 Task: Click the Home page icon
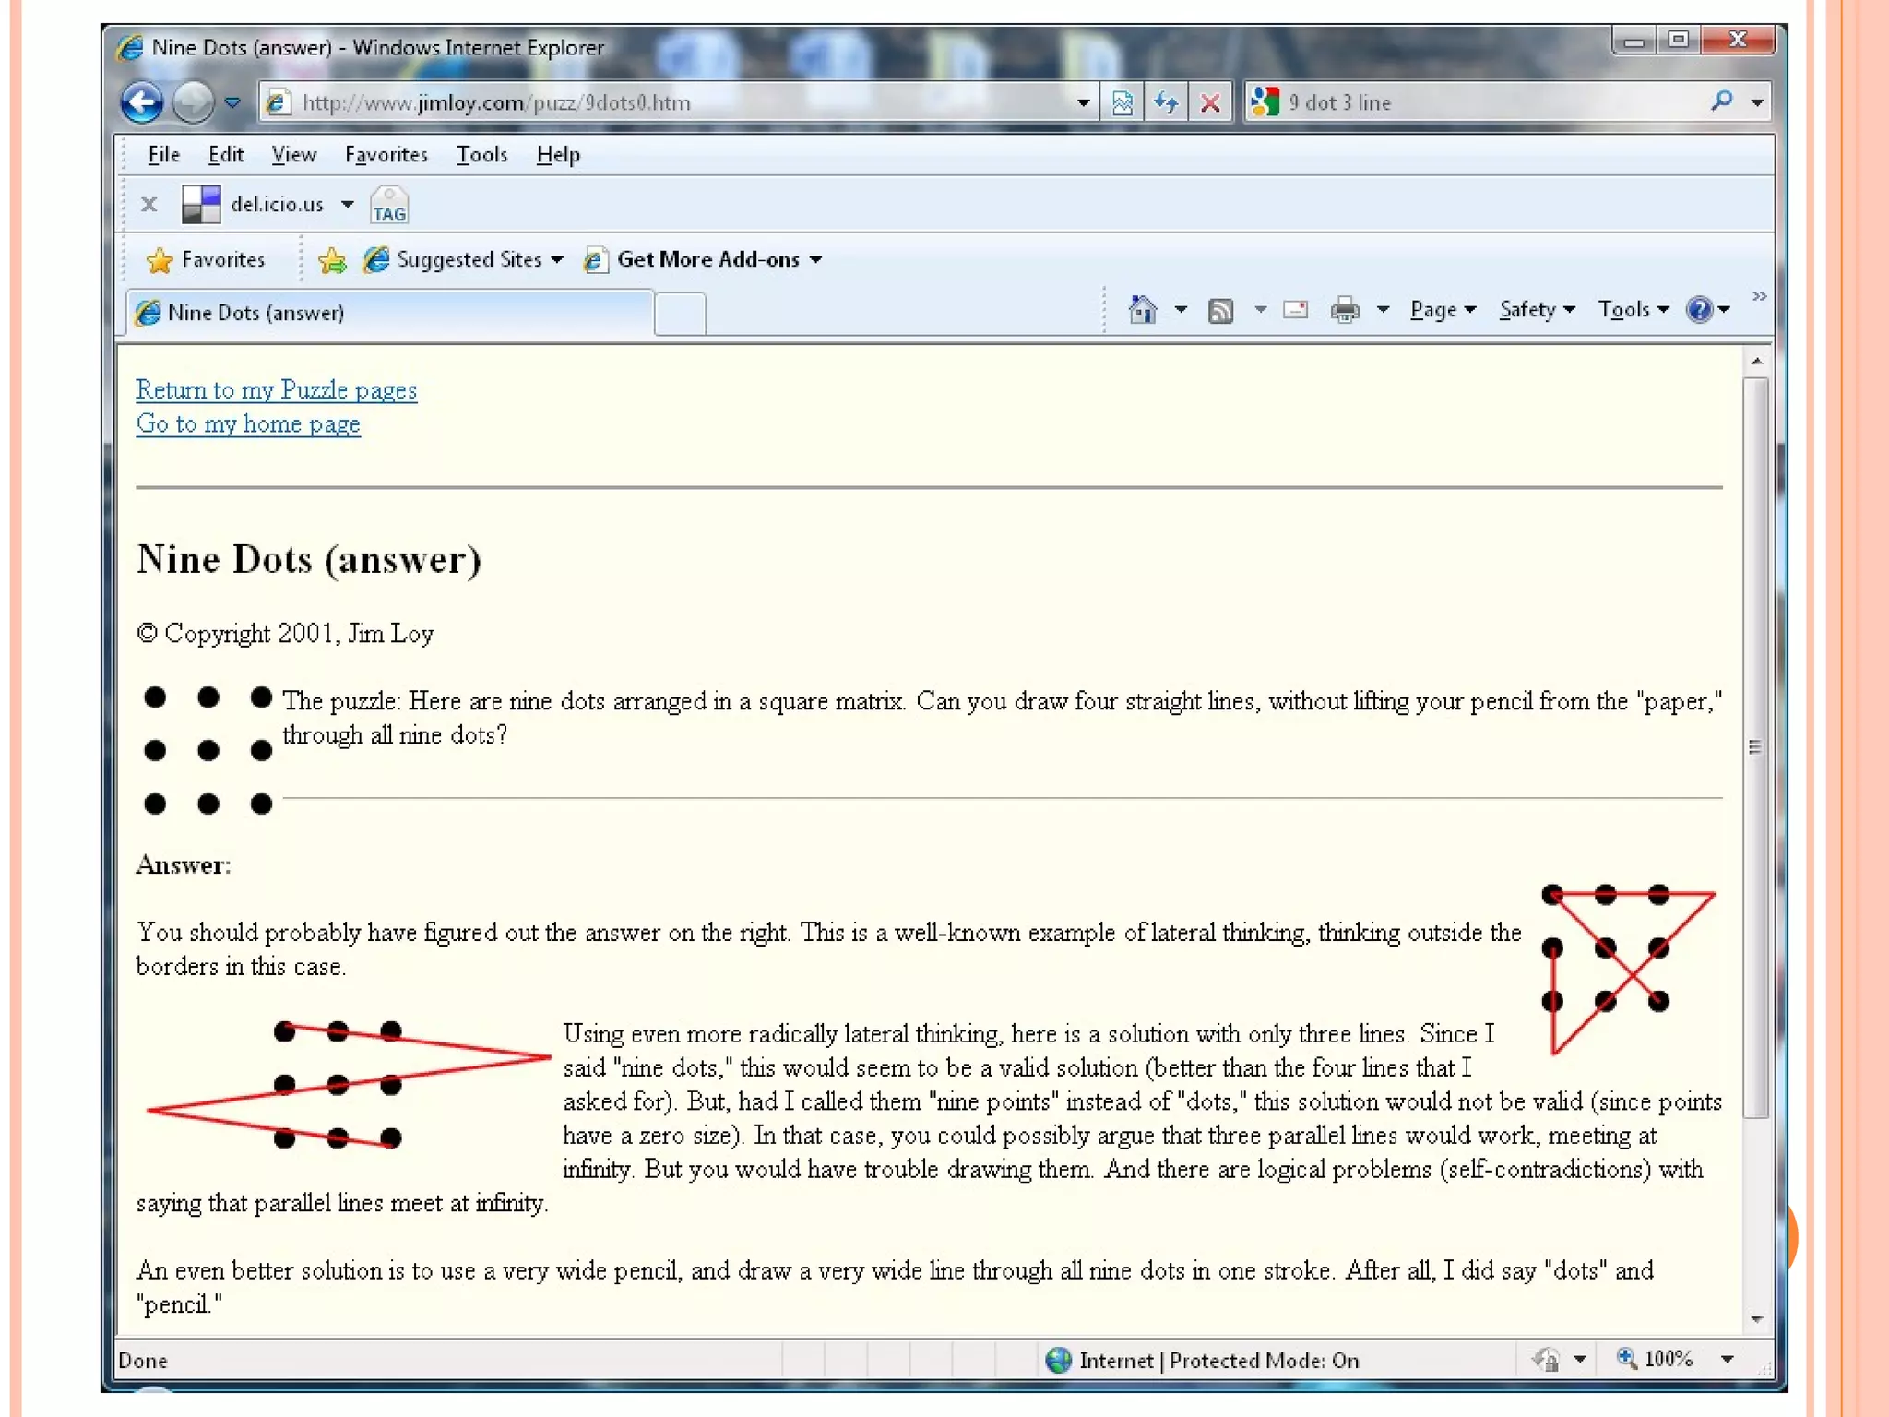point(1142,310)
